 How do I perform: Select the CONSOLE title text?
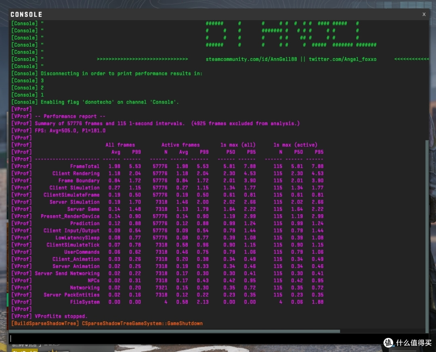coord(26,14)
